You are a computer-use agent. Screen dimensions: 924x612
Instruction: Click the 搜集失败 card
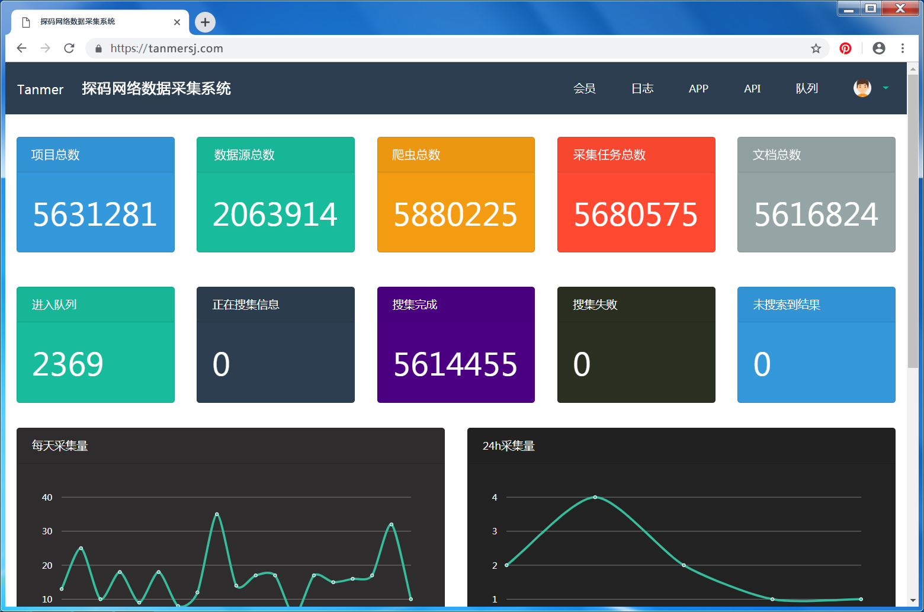[636, 345]
